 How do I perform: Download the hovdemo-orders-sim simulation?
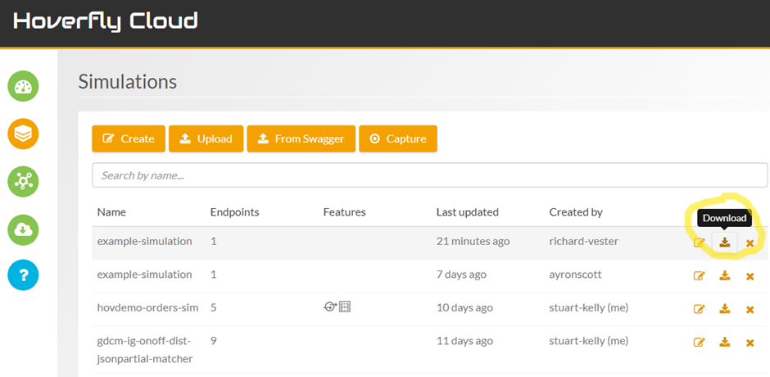pos(725,309)
